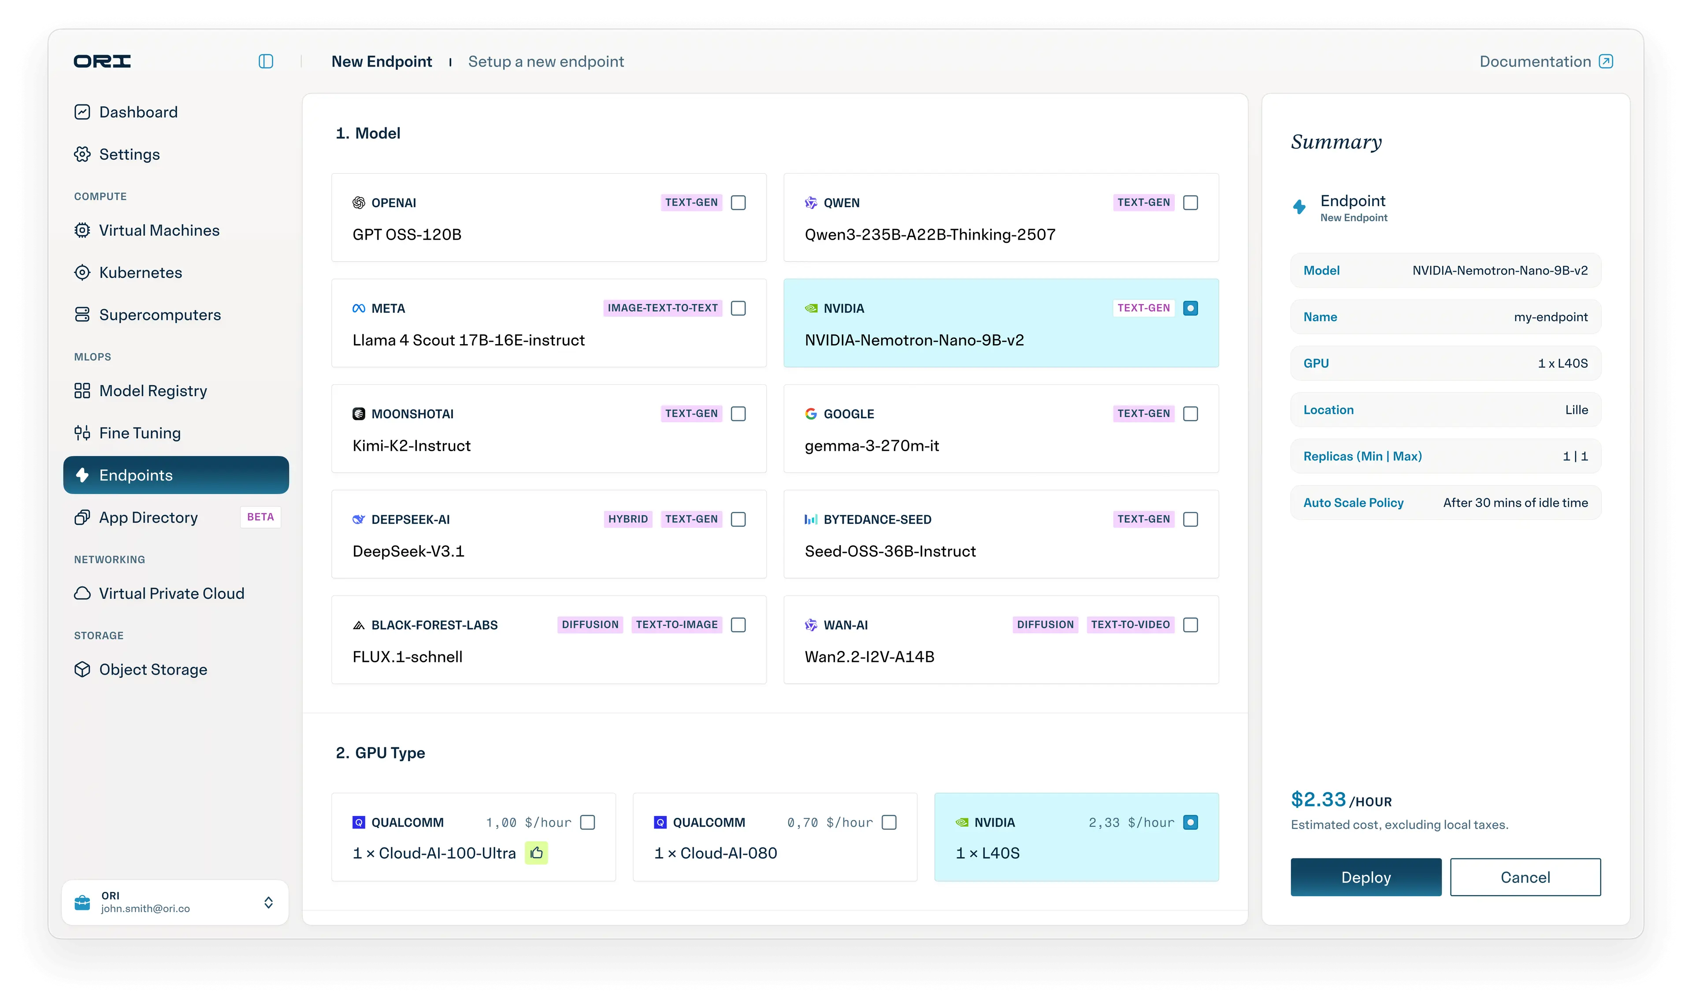Click the Kubernetes sidebar icon
Screen dimensions: 1692x1006
point(82,272)
